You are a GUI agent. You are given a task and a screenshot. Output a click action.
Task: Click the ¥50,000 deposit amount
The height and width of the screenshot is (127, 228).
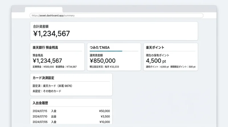click(104, 111)
